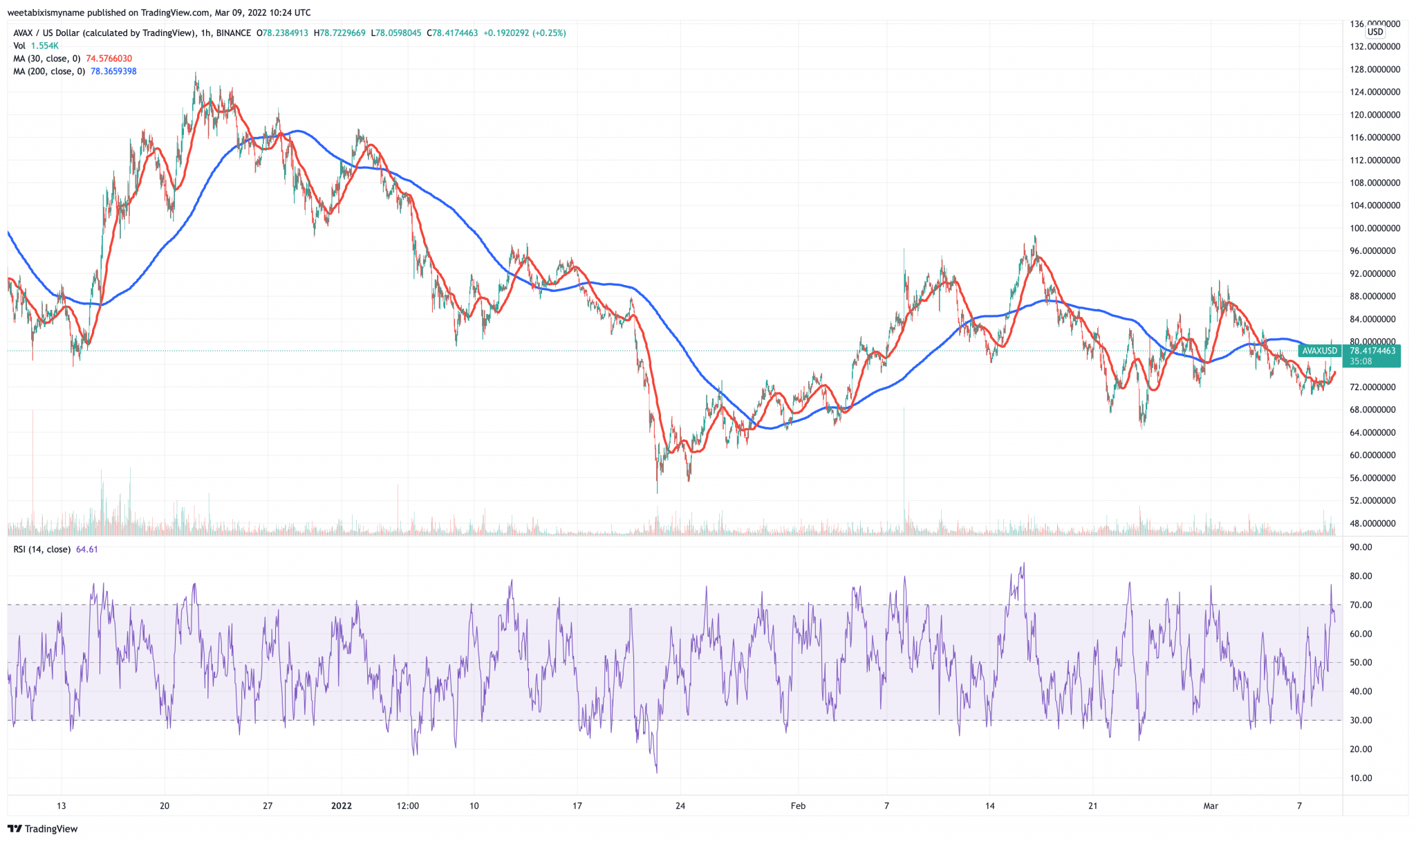Viewport: 1416px width, 842px height.
Task: Click the 35:08 bar countdown timer
Action: tap(1361, 361)
